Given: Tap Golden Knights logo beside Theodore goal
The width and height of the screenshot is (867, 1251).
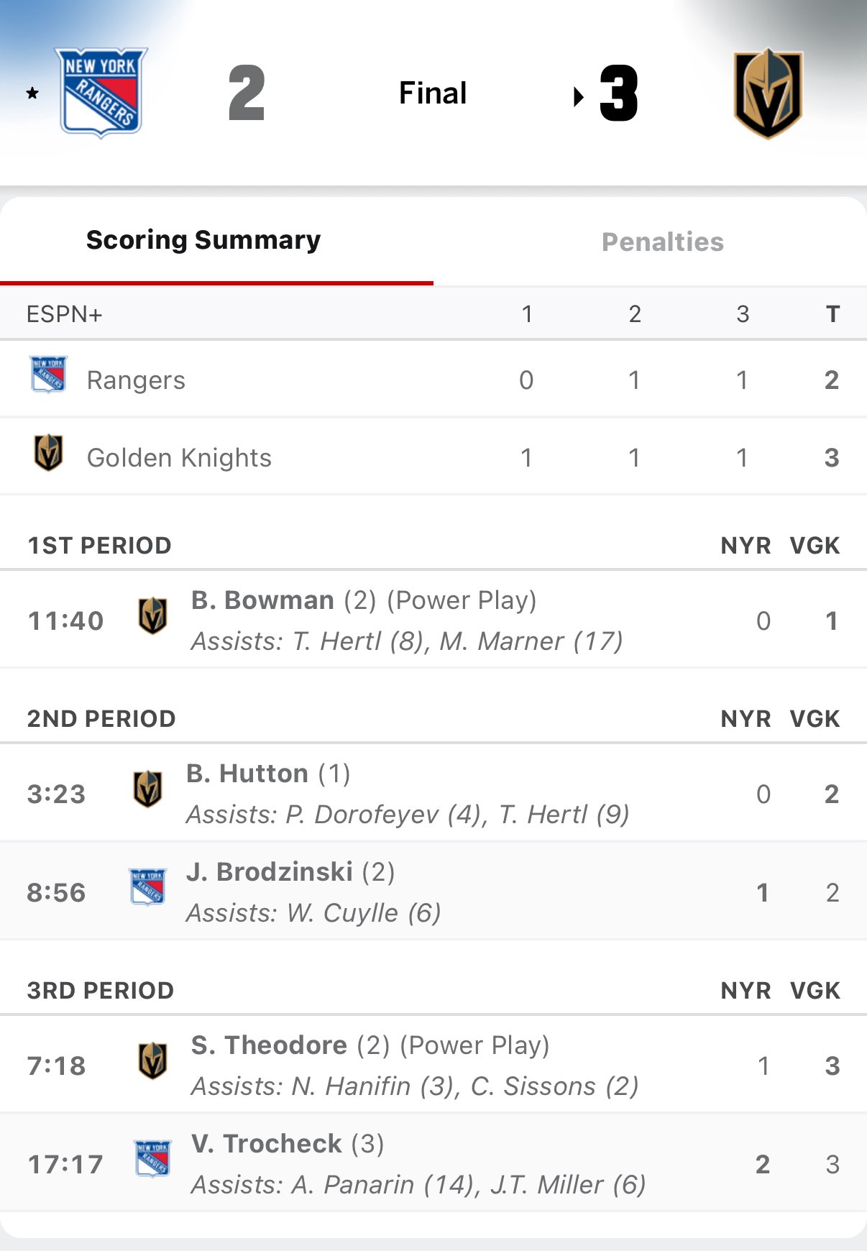Looking at the screenshot, I should (x=152, y=1061).
